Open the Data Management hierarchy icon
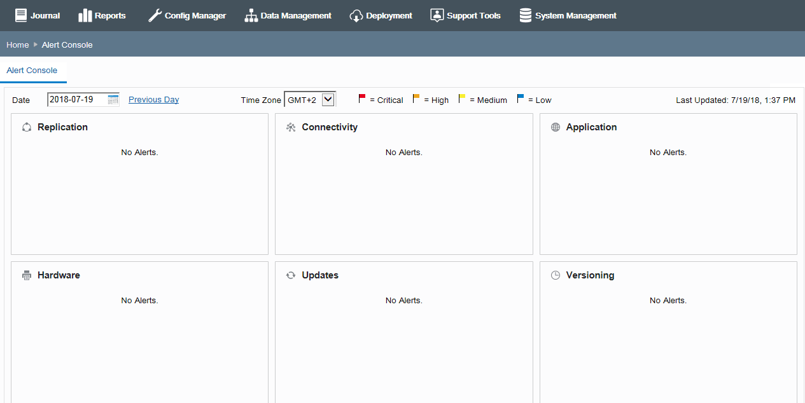The width and height of the screenshot is (805, 403). coord(251,15)
